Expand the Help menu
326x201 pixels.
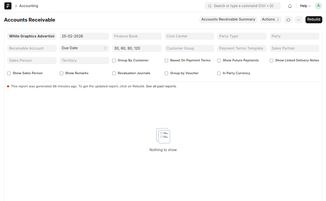pos(305,6)
